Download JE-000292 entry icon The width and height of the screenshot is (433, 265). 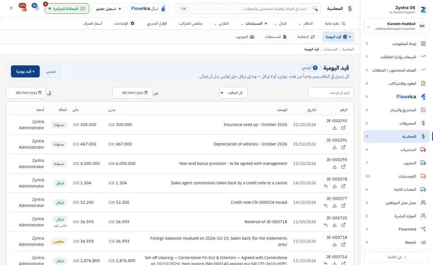click(334, 128)
